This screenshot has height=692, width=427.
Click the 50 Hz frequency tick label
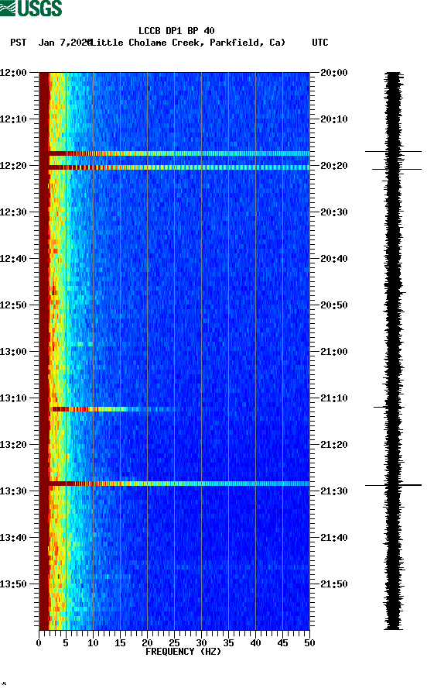tap(309, 643)
